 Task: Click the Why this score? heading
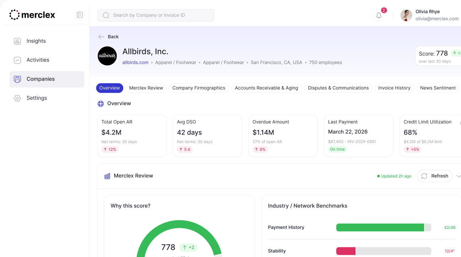coord(130,206)
